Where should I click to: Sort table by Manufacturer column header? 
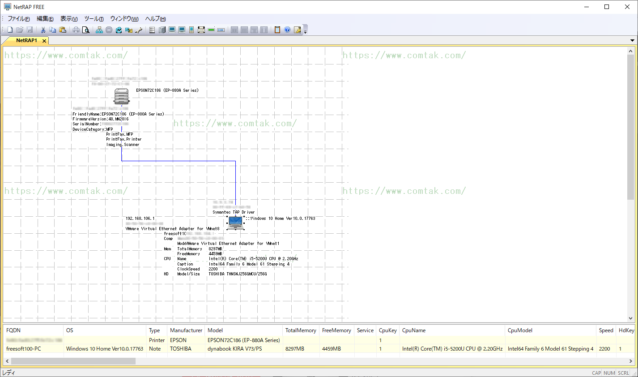point(186,330)
